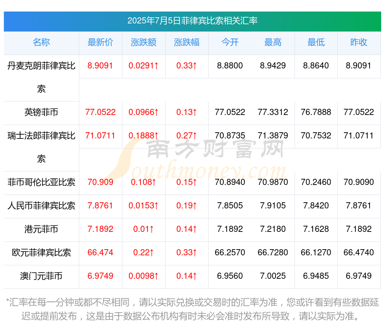385x328 pixels.
Task: Click the 欧元菲律宾比索 row name
Action: tap(41, 253)
